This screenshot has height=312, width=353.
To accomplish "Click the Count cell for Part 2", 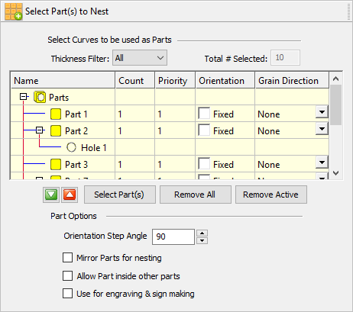I will 135,130.
